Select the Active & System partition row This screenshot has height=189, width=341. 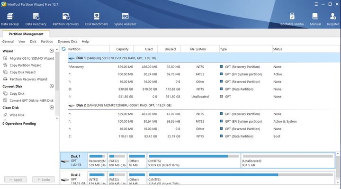point(204,121)
